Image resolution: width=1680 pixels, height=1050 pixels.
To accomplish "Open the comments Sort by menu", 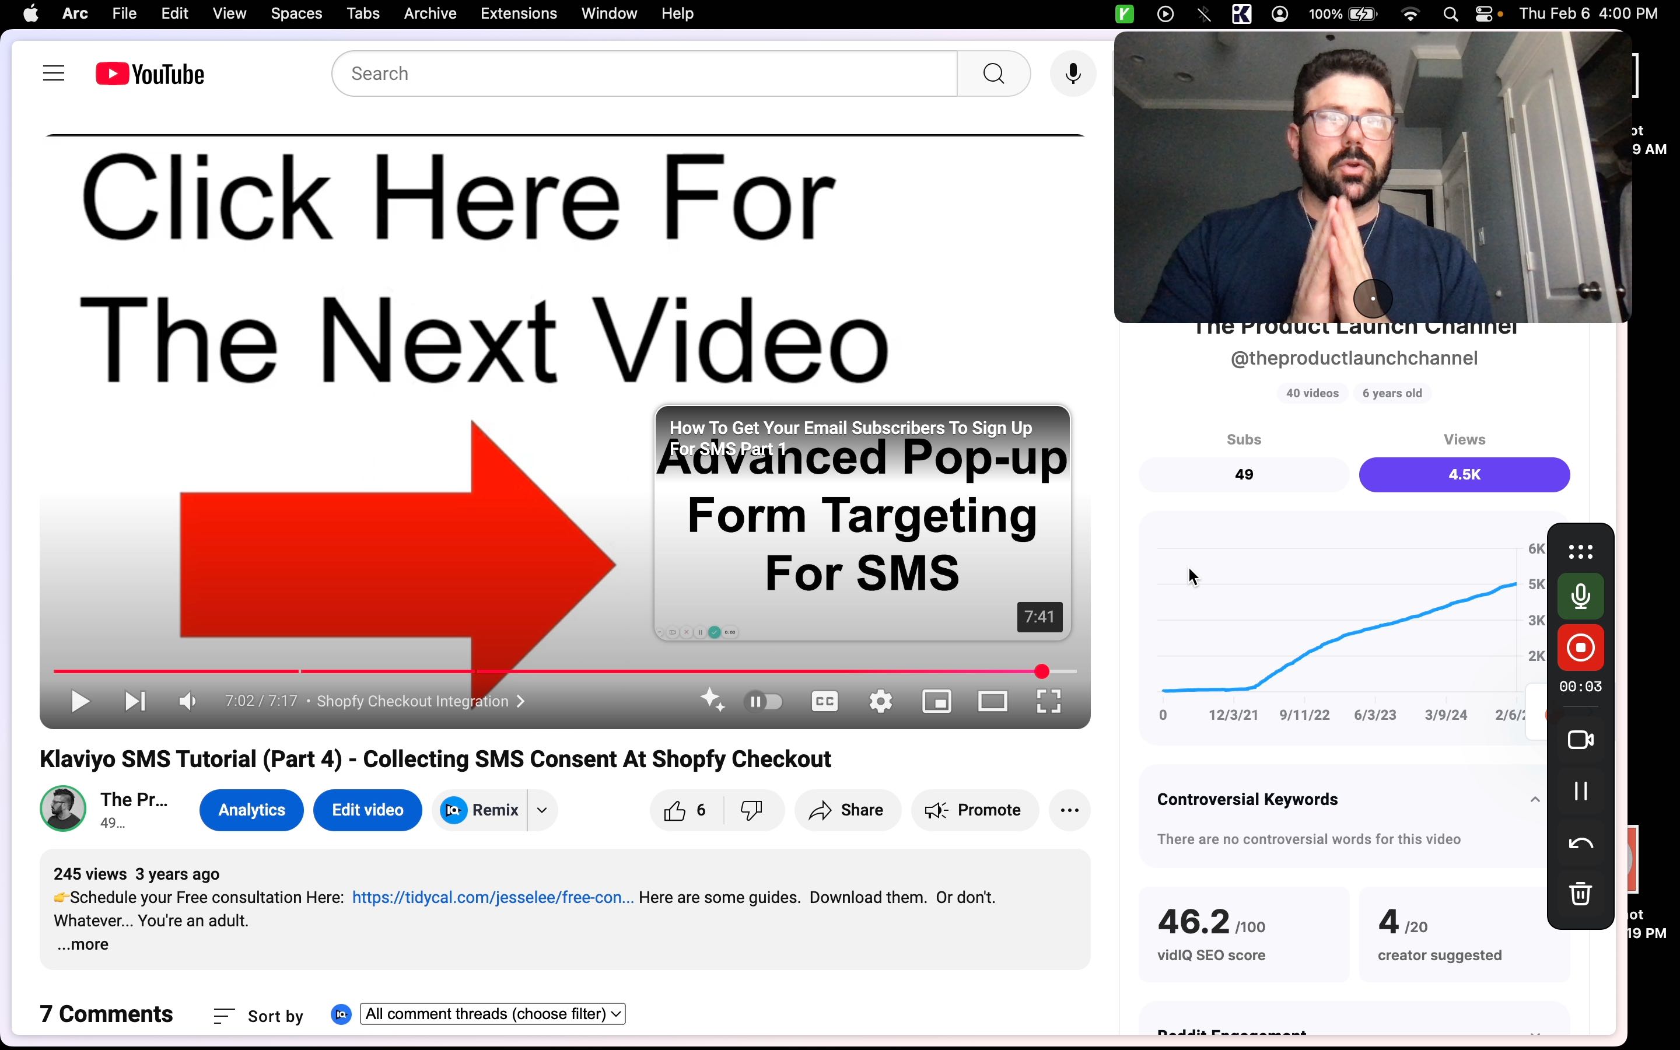I will 259,1016.
